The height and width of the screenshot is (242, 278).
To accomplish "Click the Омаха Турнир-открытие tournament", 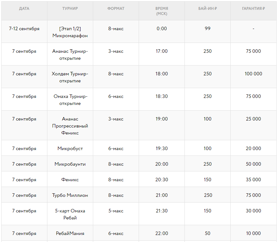I will click(70, 100).
